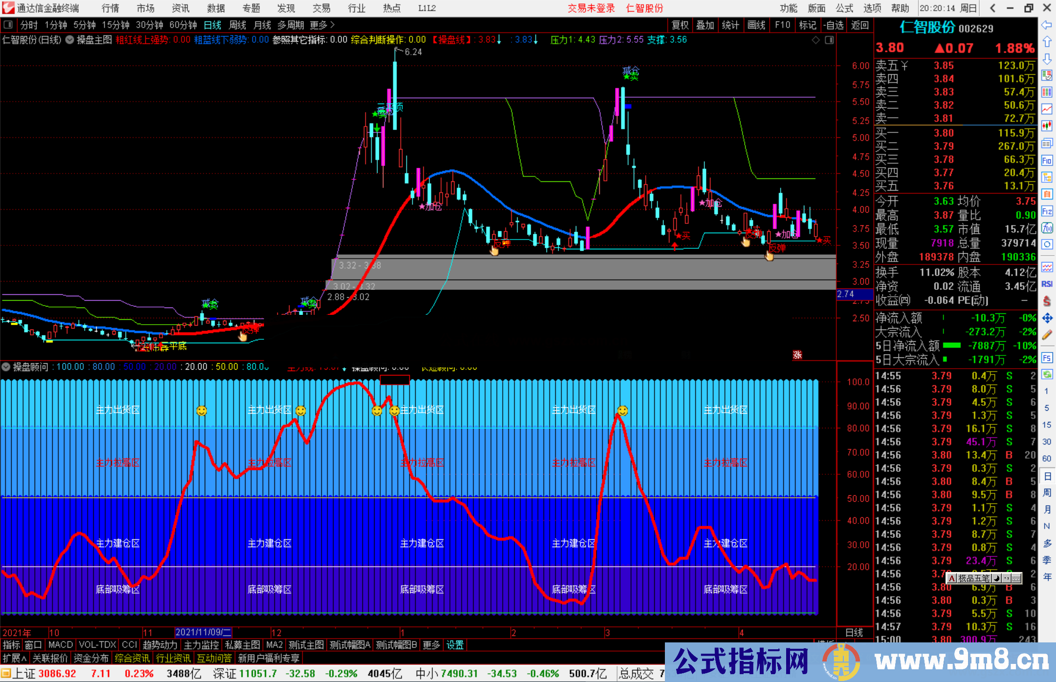
Task: Open the 行情 menu
Action: click(x=110, y=8)
